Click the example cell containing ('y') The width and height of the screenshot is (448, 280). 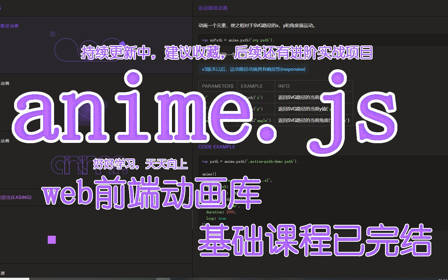256,109
